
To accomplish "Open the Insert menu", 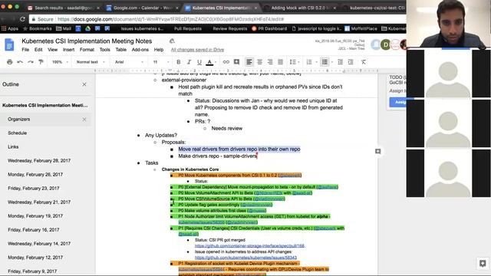I will click(68, 50).
